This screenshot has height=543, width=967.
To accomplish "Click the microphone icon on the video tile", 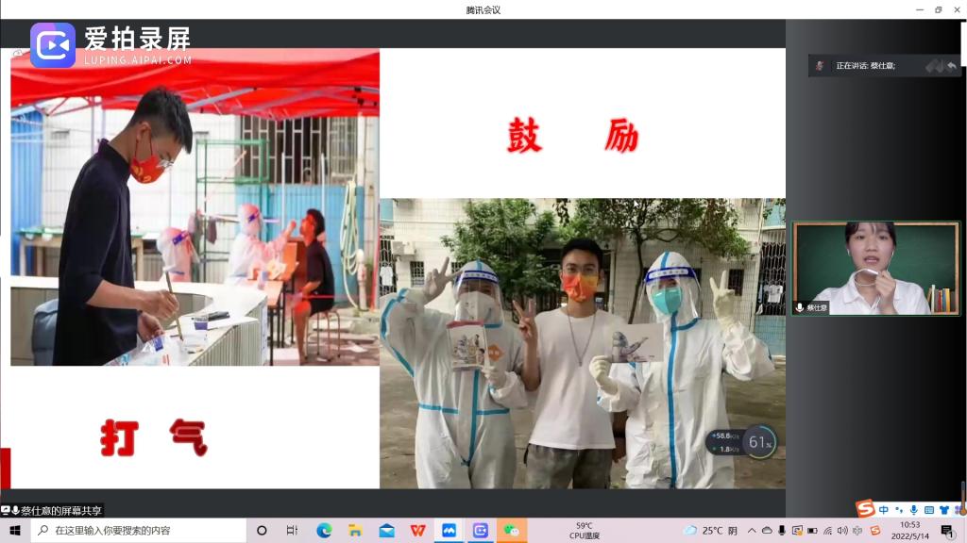I will point(800,307).
